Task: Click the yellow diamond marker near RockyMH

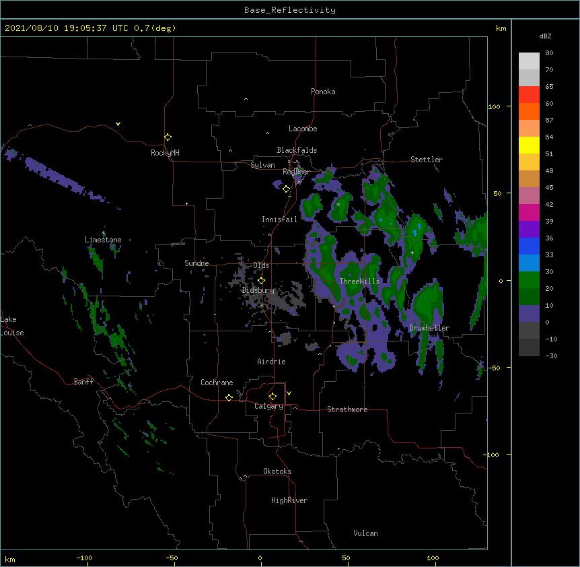Action: tap(168, 137)
